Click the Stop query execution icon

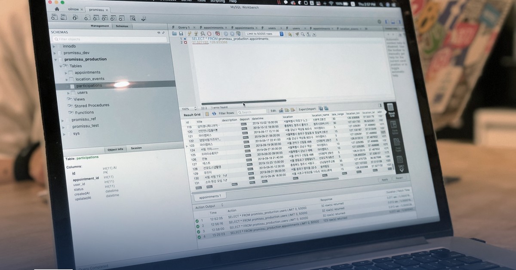click(209, 33)
